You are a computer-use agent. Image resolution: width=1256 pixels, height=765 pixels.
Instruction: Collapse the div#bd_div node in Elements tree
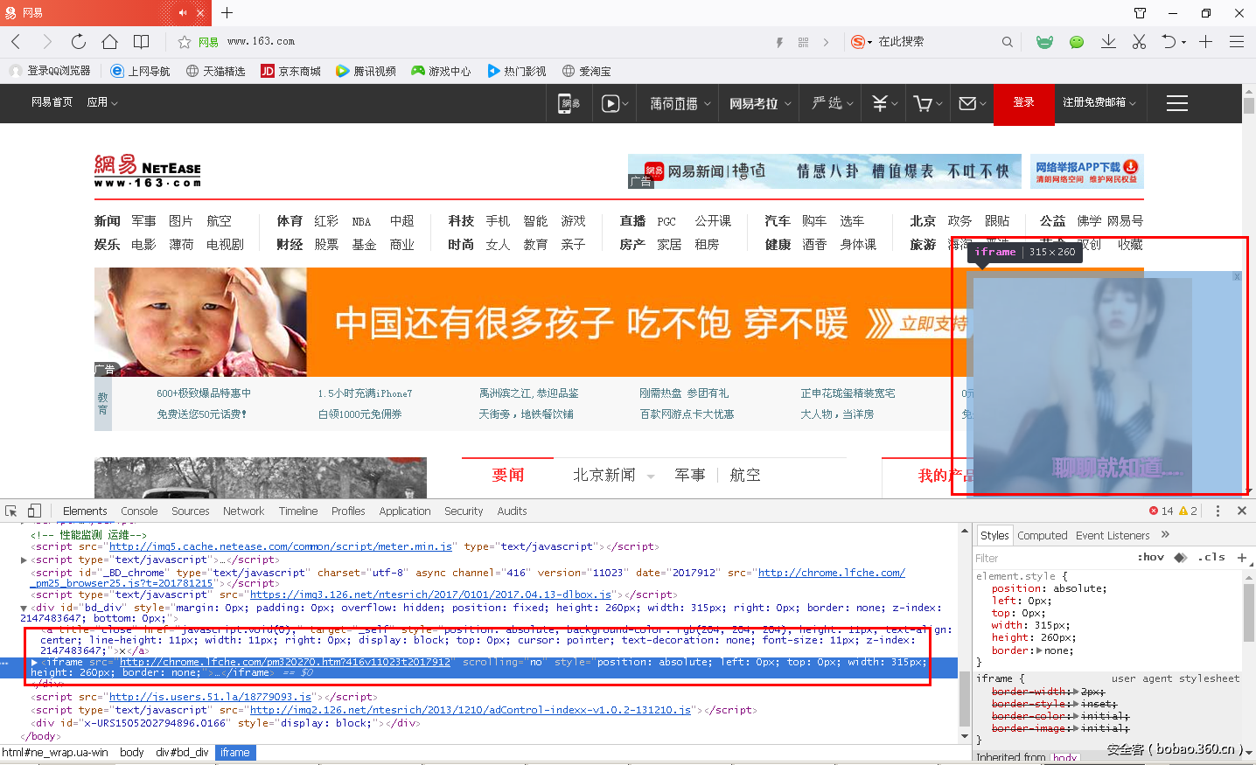pyautogui.click(x=24, y=606)
